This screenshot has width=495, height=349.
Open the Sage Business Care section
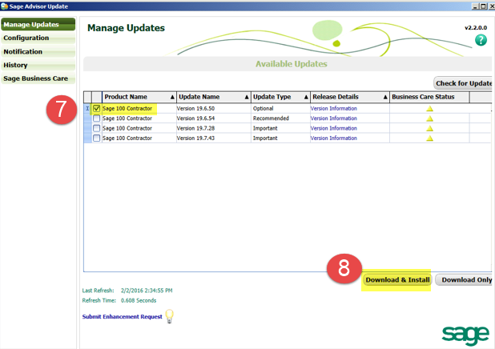click(38, 78)
